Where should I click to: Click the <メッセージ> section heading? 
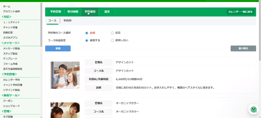coord(10,43)
